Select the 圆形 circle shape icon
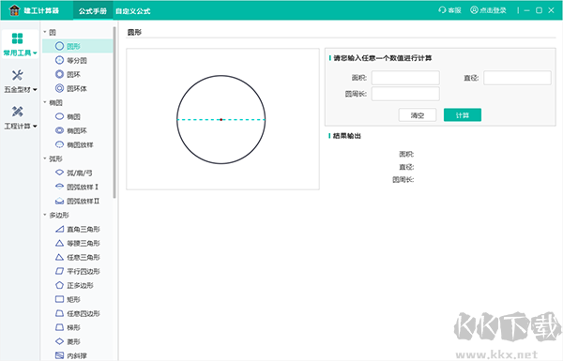Image resolution: width=563 pixels, height=361 pixels. (x=60, y=46)
